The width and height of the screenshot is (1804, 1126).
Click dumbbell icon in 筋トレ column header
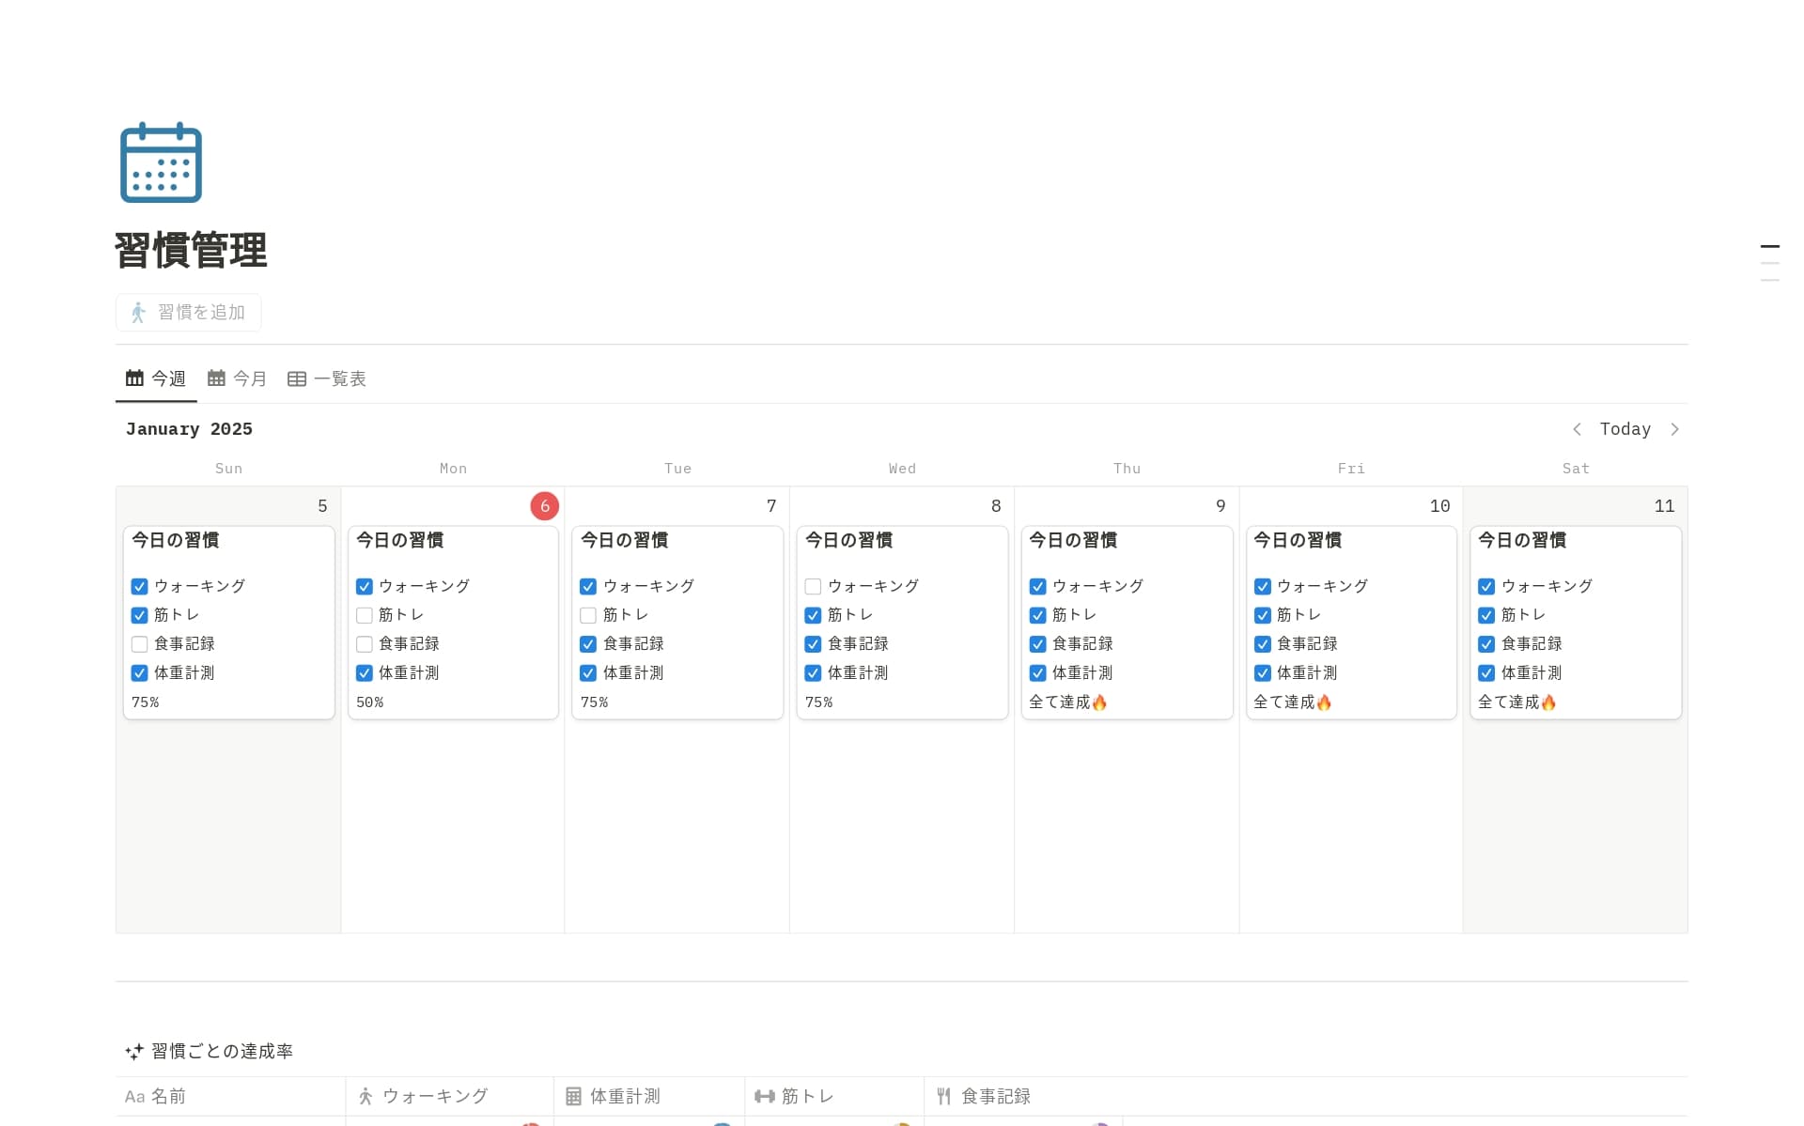[x=765, y=1096]
